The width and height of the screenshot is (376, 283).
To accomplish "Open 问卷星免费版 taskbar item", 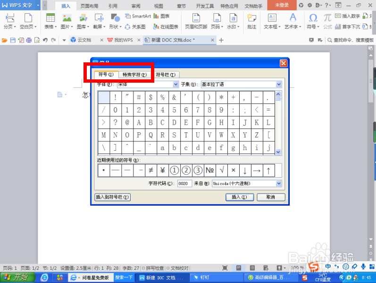I will [90, 278].
